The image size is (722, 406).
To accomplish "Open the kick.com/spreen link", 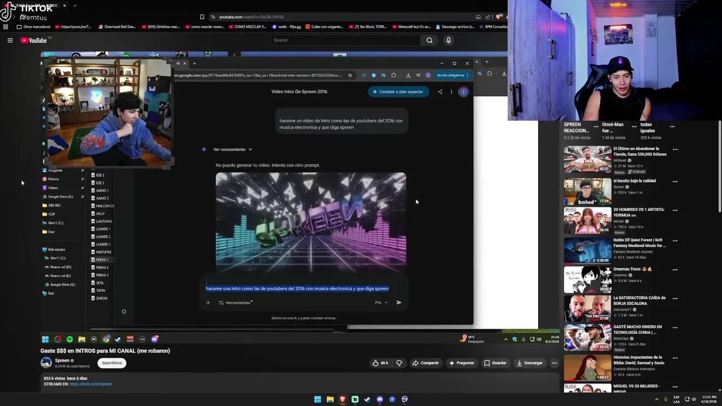I will pyautogui.click(x=91, y=384).
